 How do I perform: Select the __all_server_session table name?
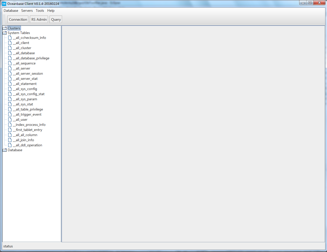click(x=28, y=73)
